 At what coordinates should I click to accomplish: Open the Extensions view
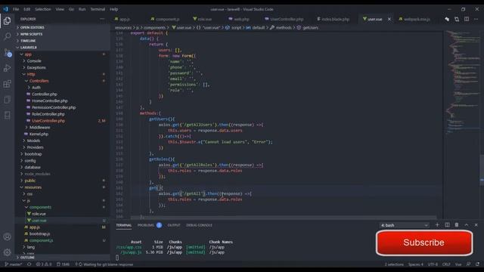coord(7,84)
